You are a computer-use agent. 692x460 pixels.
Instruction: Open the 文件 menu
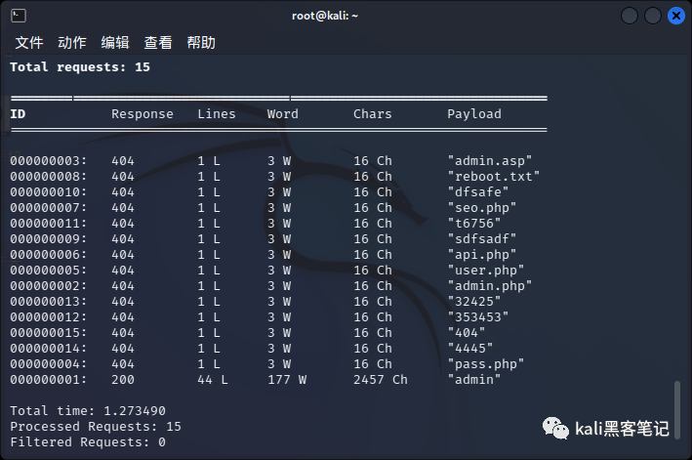[x=29, y=43]
